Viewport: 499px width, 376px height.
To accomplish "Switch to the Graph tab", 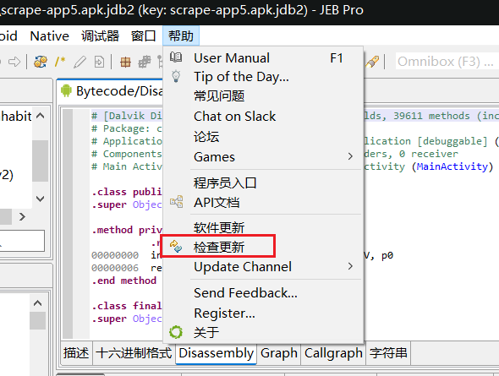I will [x=279, y=353].
